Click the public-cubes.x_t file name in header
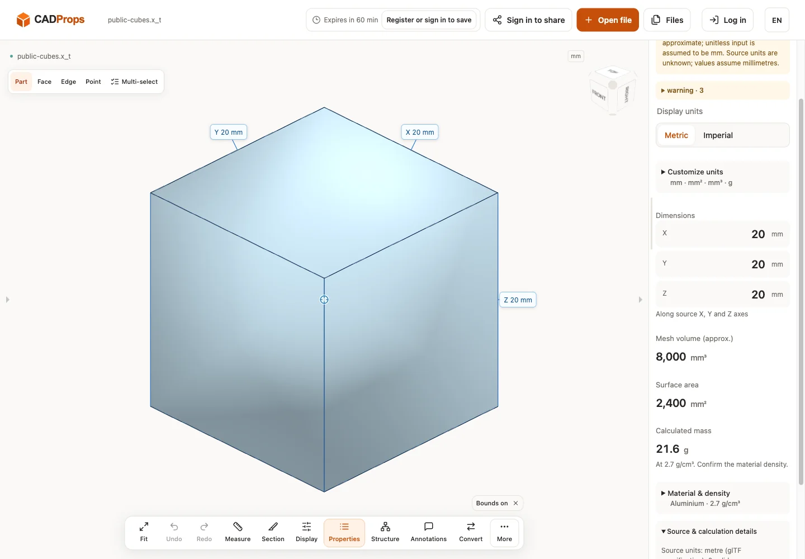 pyautogui.click(x=135, y=20)
